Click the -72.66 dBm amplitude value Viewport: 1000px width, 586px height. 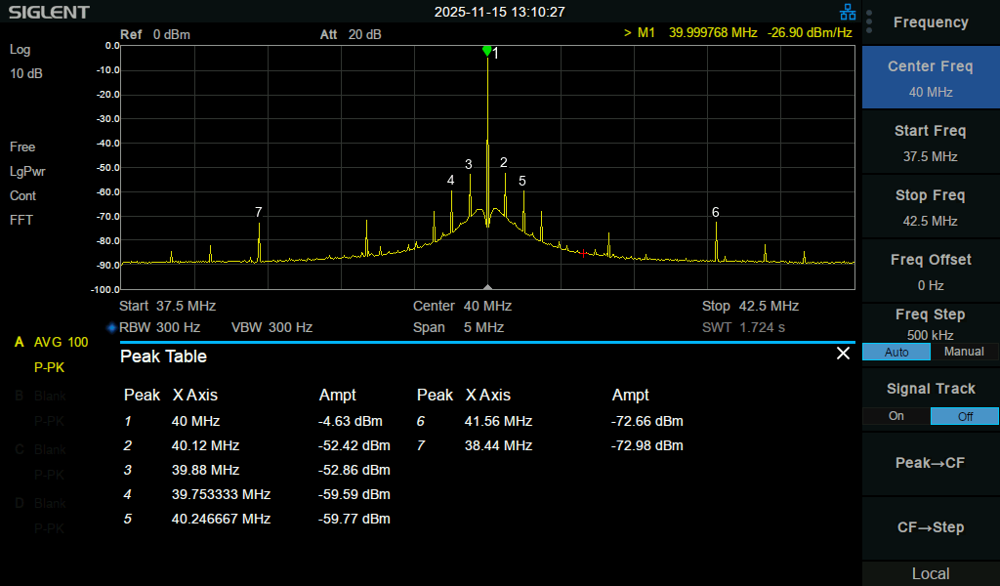tap(647, 422)
